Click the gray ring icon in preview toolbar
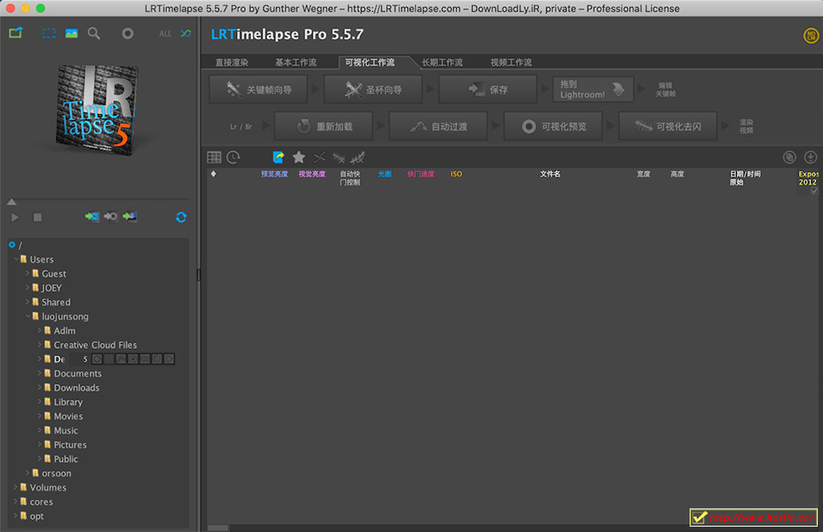Viewport: 823px width, 532px height. [x=127, y=33]
